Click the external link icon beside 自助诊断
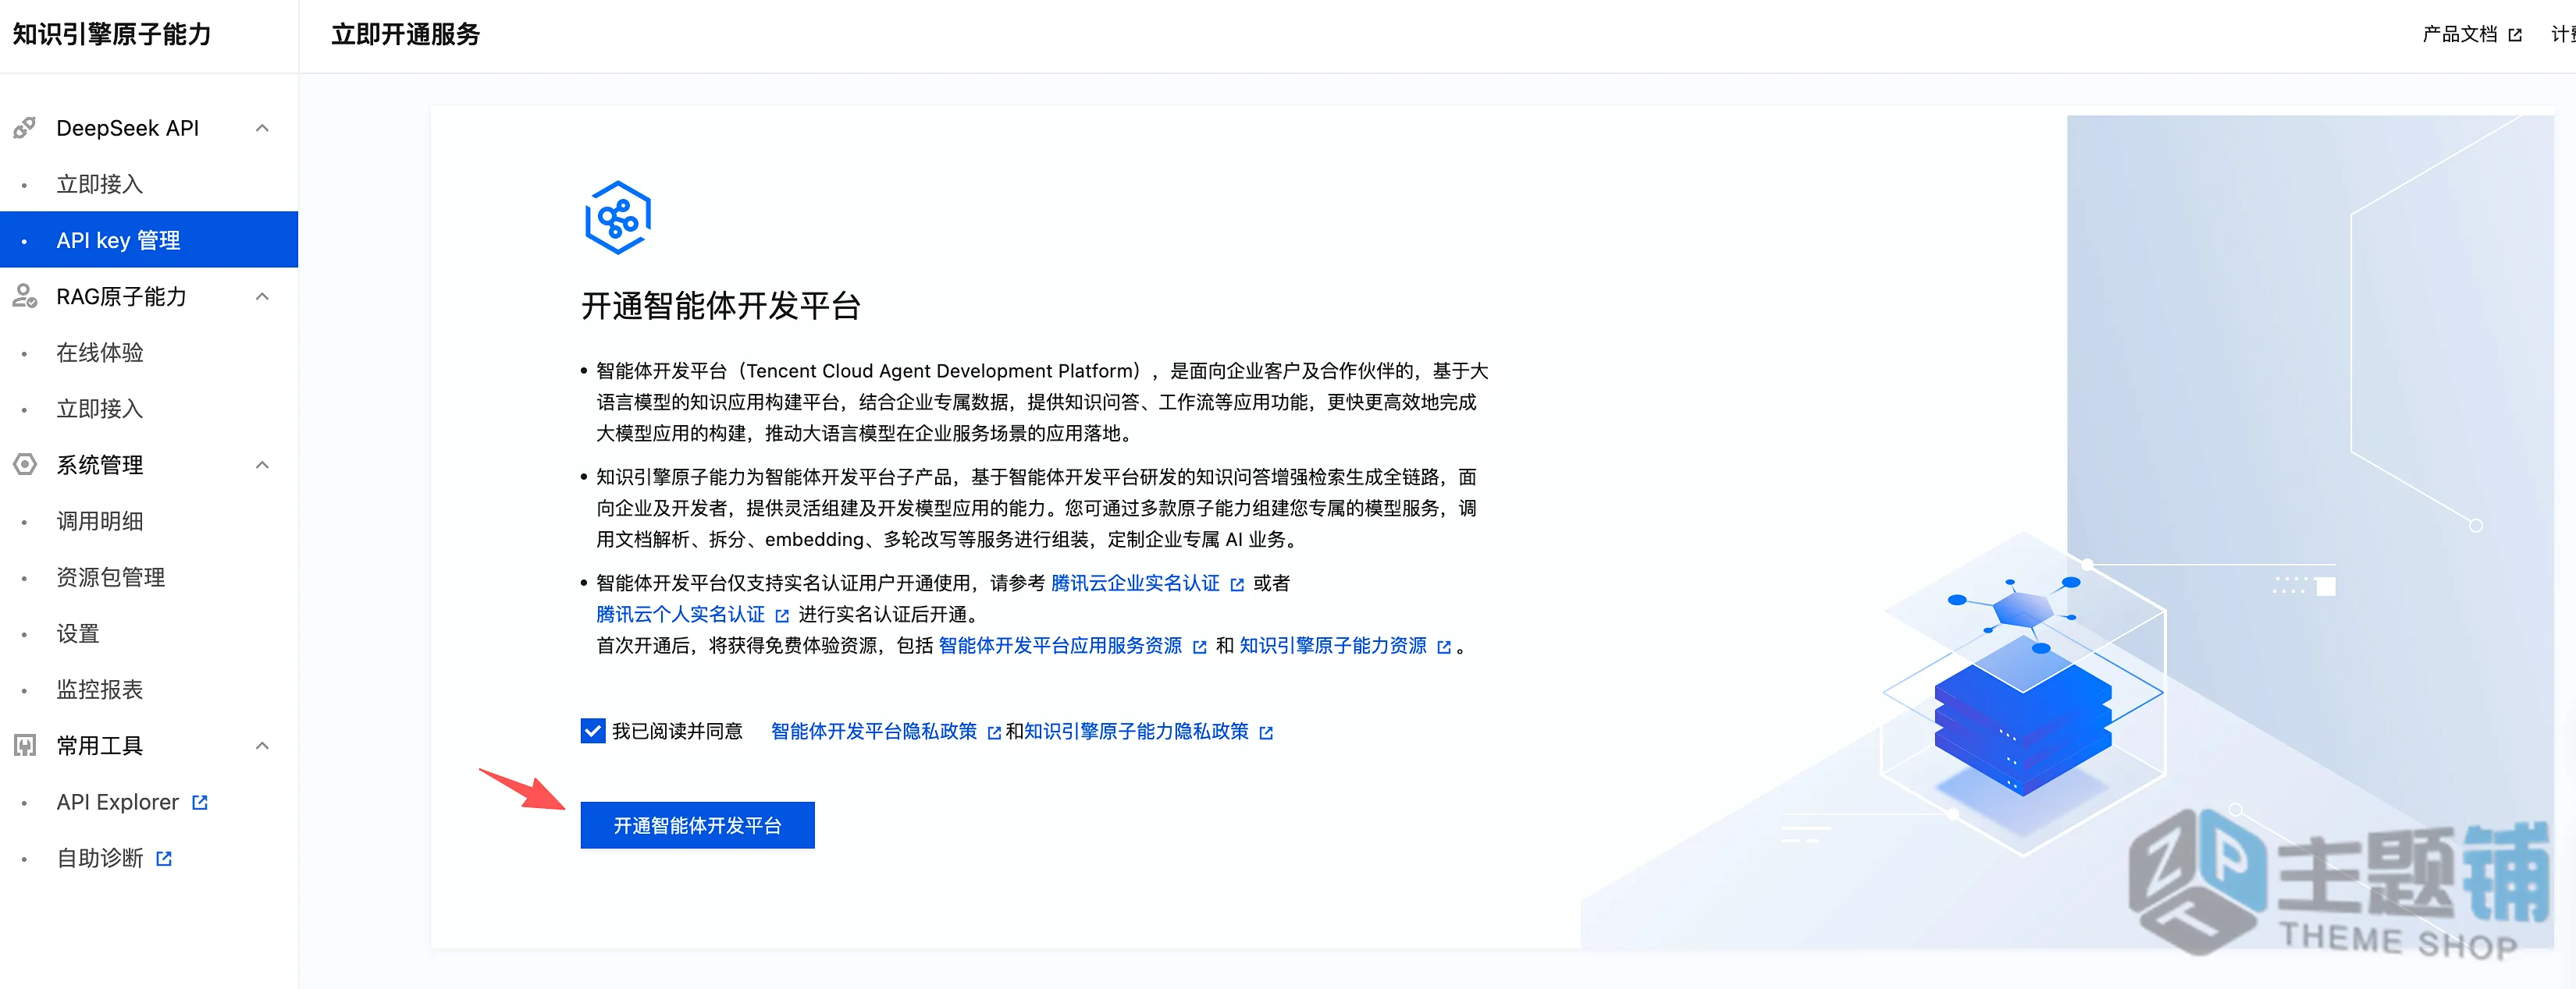Image resolution: width=2576 pixels, height=989 pixels. [164, 858]
